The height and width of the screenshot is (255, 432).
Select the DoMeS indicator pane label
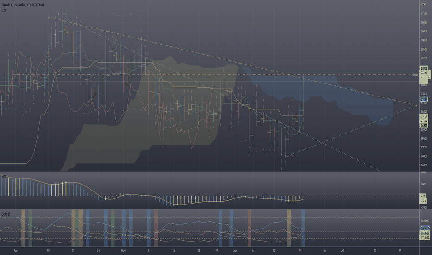pos(6,214)
